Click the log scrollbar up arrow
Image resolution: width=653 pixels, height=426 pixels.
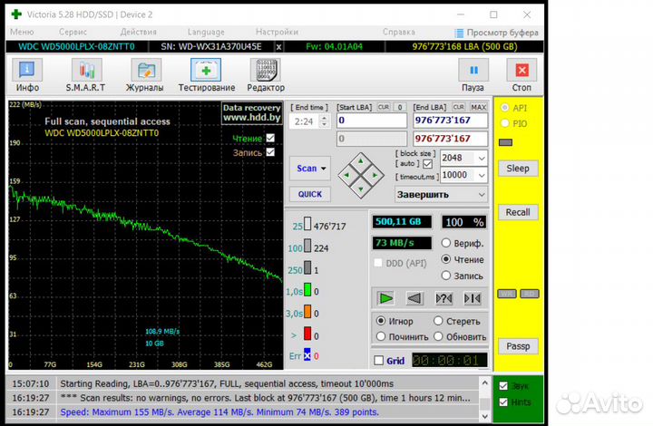(x=484, y=382)
